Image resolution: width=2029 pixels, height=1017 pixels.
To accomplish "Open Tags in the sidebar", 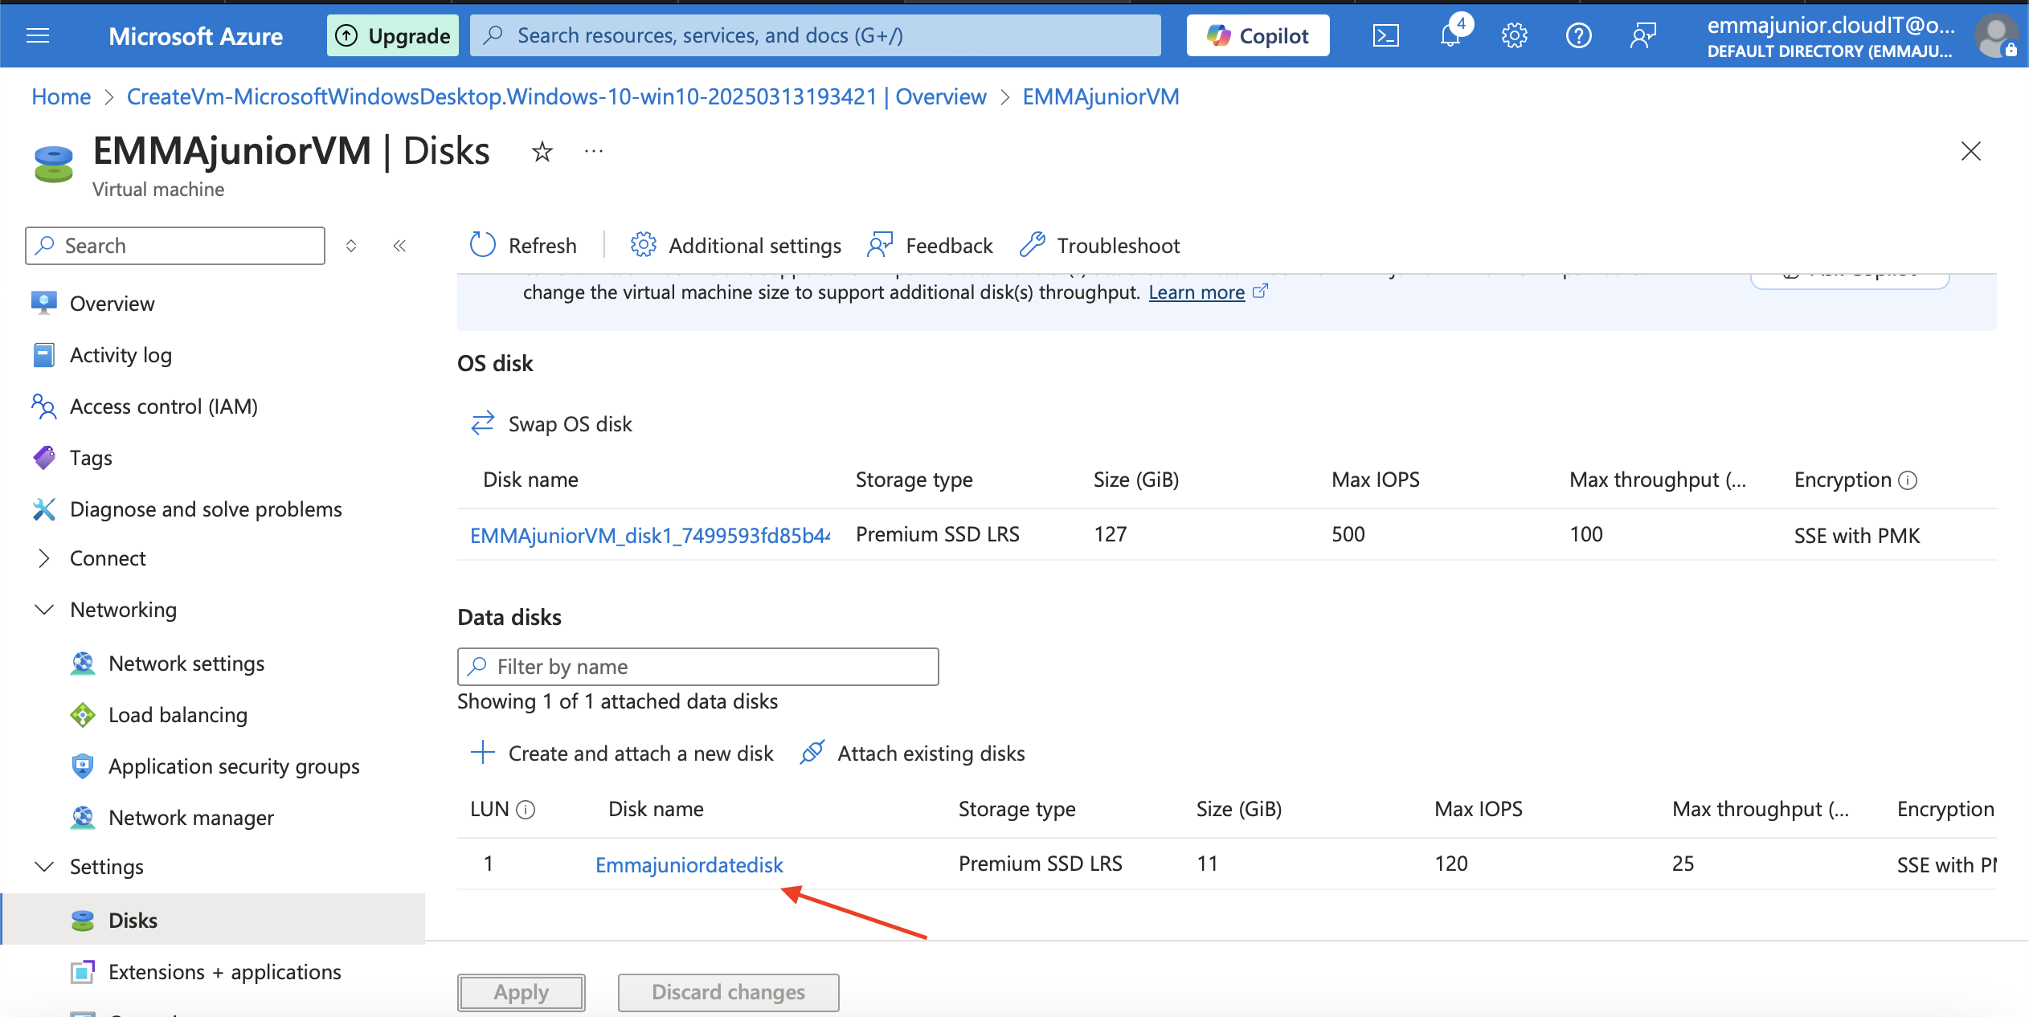I will tap(91, 458).
